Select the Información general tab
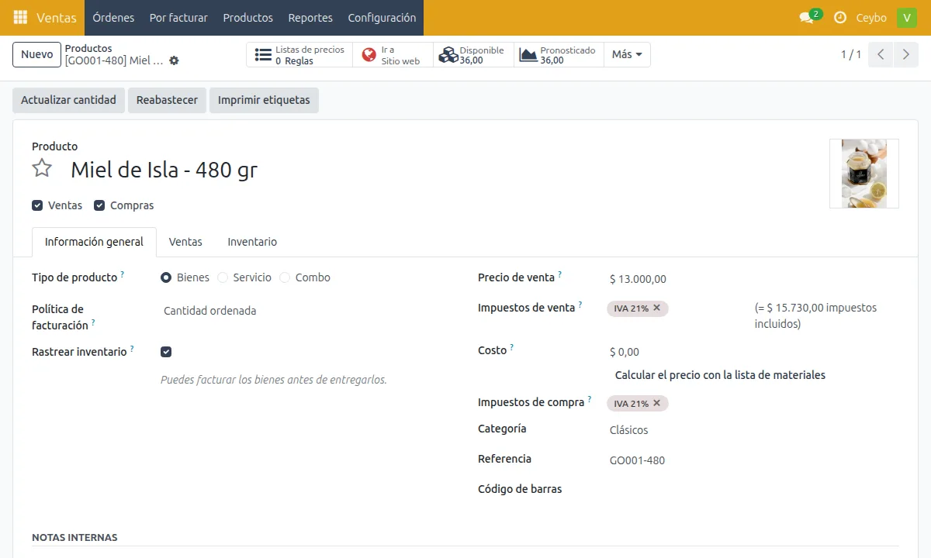The image size is (931, 558). tap(94, 242)
